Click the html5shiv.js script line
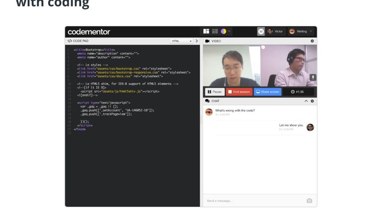Viewport: 382px width, 212px height. [x=120, y=91]
